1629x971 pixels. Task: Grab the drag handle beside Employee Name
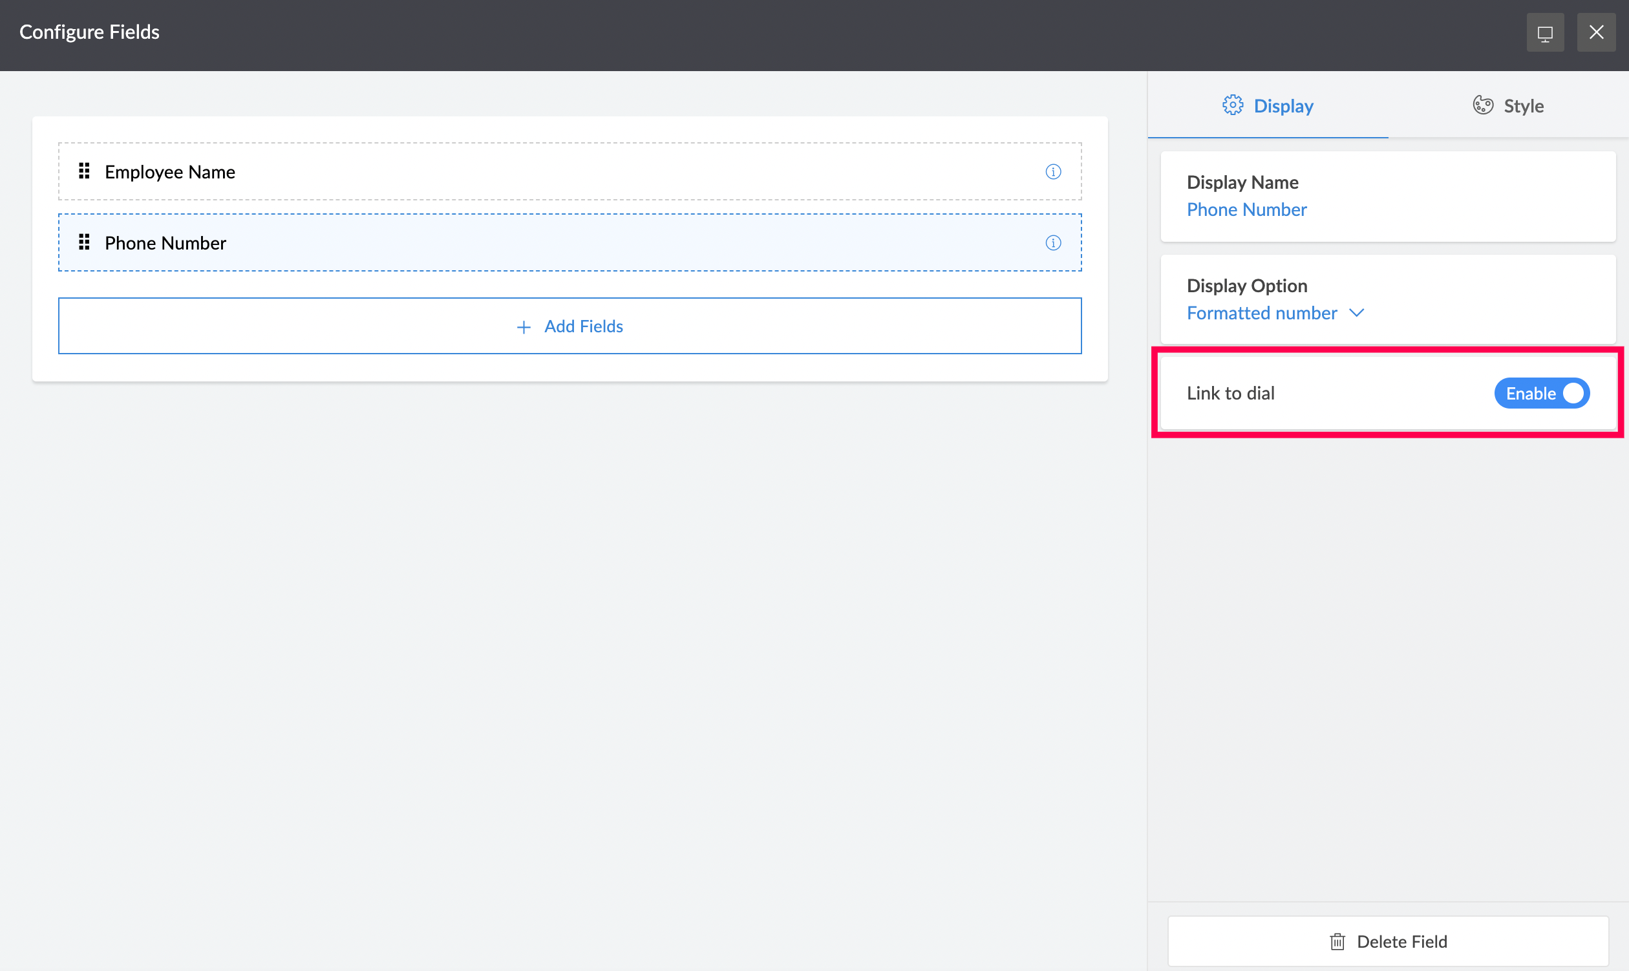pos(84,171)
